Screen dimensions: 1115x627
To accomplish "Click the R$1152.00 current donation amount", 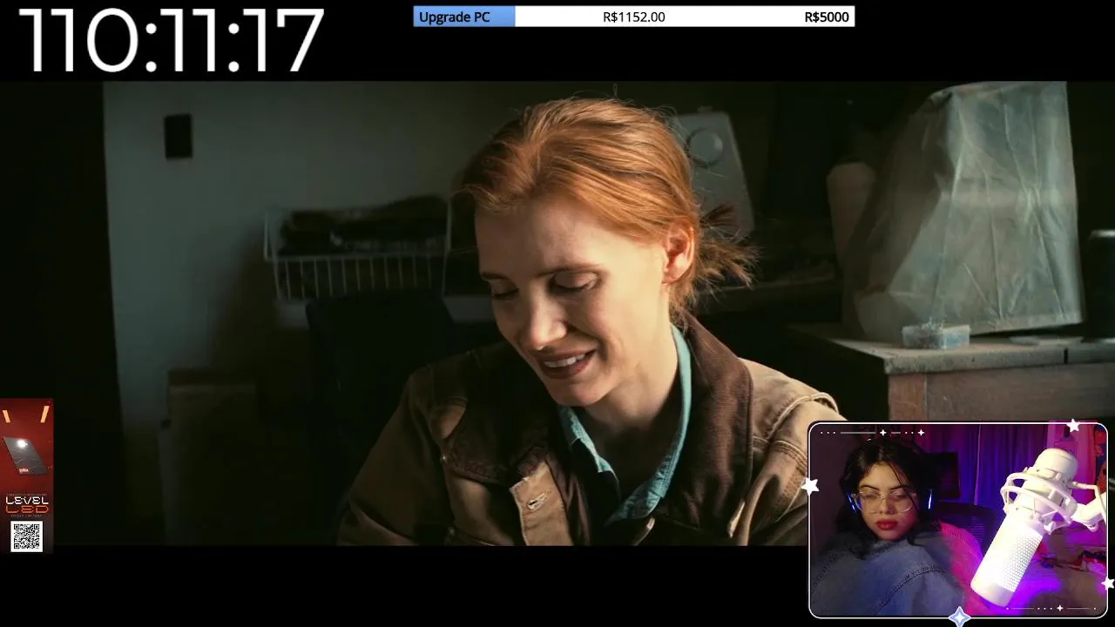I will [633, 17].
